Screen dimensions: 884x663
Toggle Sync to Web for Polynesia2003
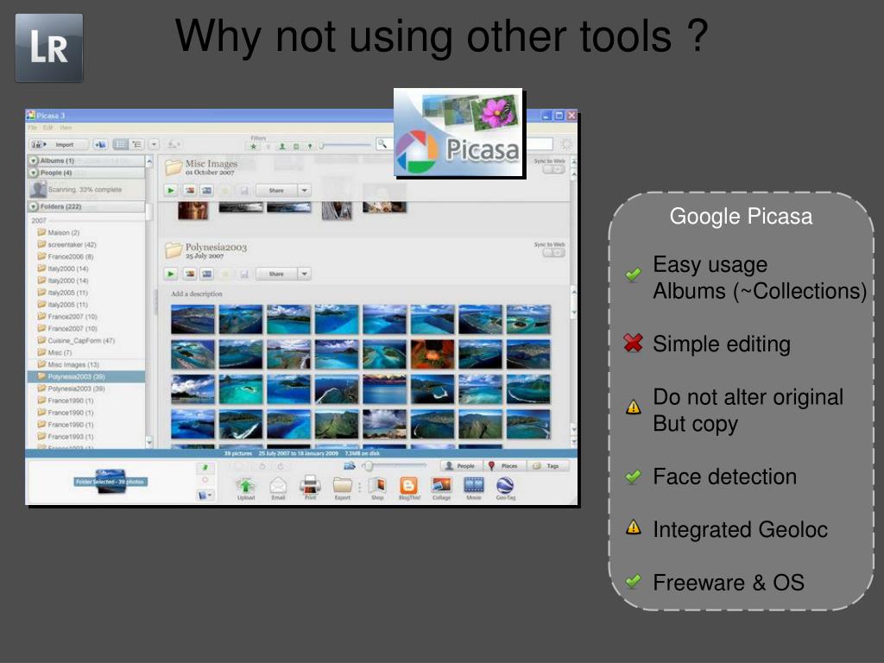click(x=553, y=253)
